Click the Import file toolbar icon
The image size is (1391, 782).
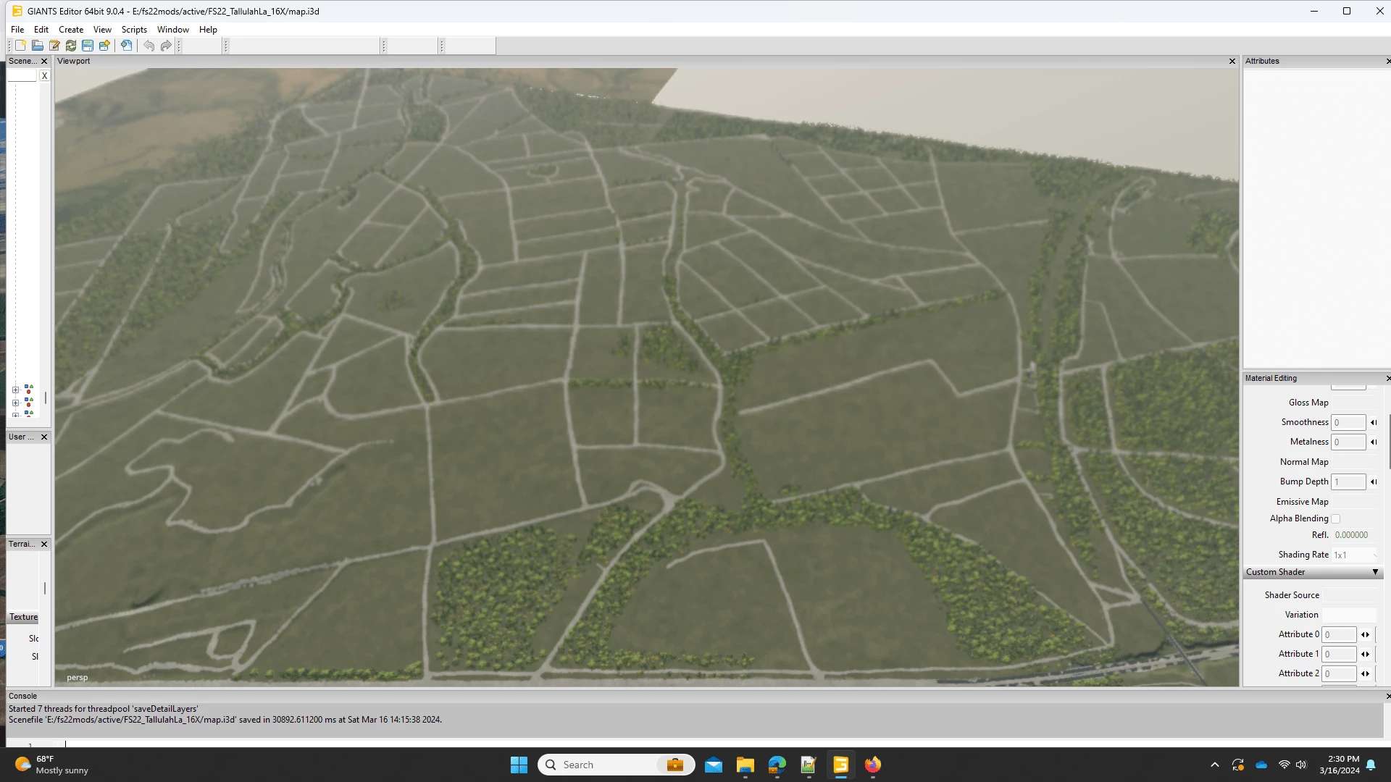pyautogui.click(x=127, y=46)
